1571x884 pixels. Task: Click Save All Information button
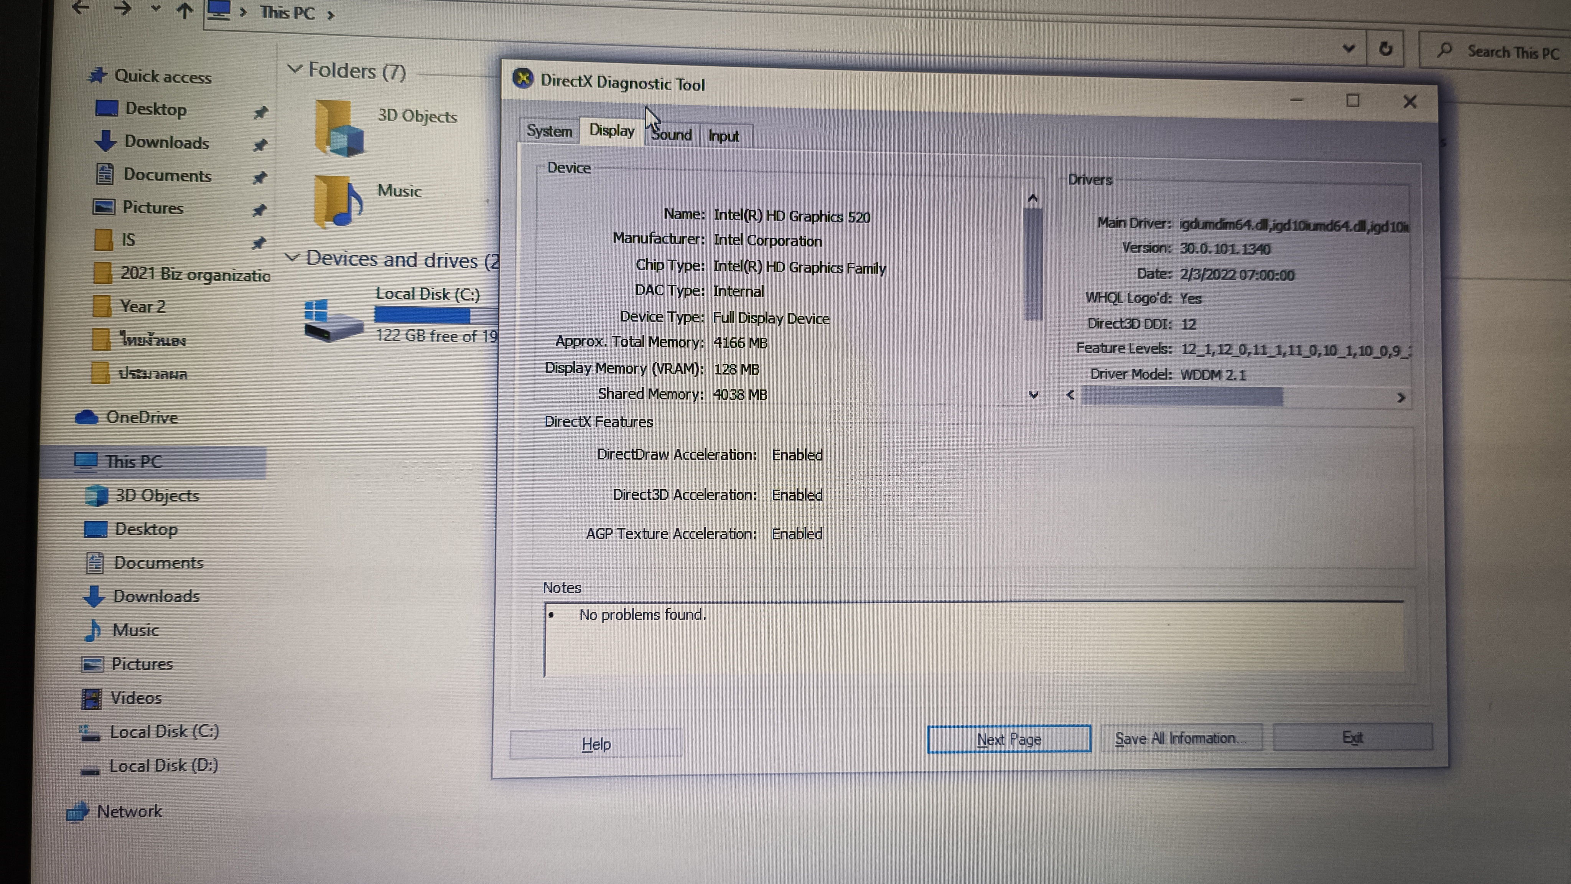[1181, 738]
